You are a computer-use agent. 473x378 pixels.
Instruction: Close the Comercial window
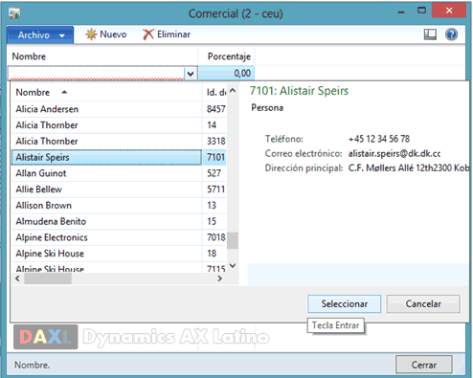click(449, 11)
